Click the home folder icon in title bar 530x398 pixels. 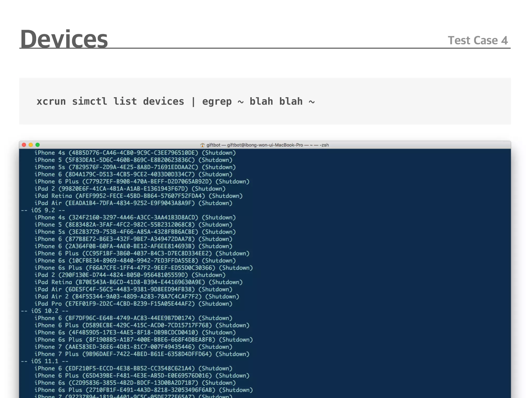(202, 145)
